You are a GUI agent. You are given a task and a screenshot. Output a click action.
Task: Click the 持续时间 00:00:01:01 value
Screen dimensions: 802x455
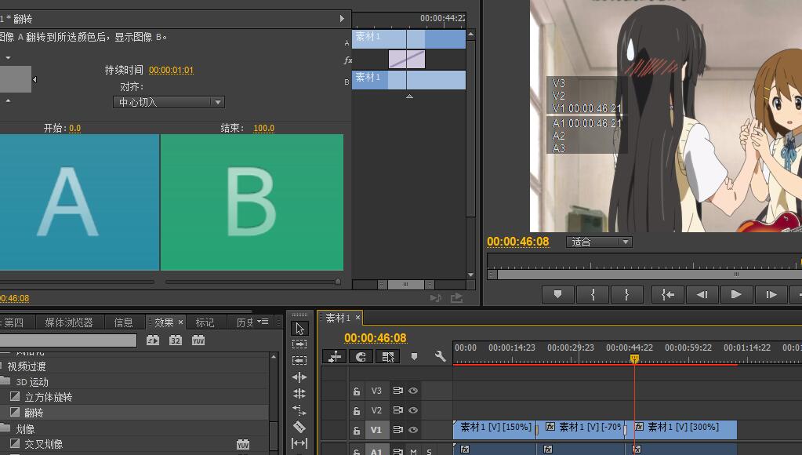pos(171,71)
